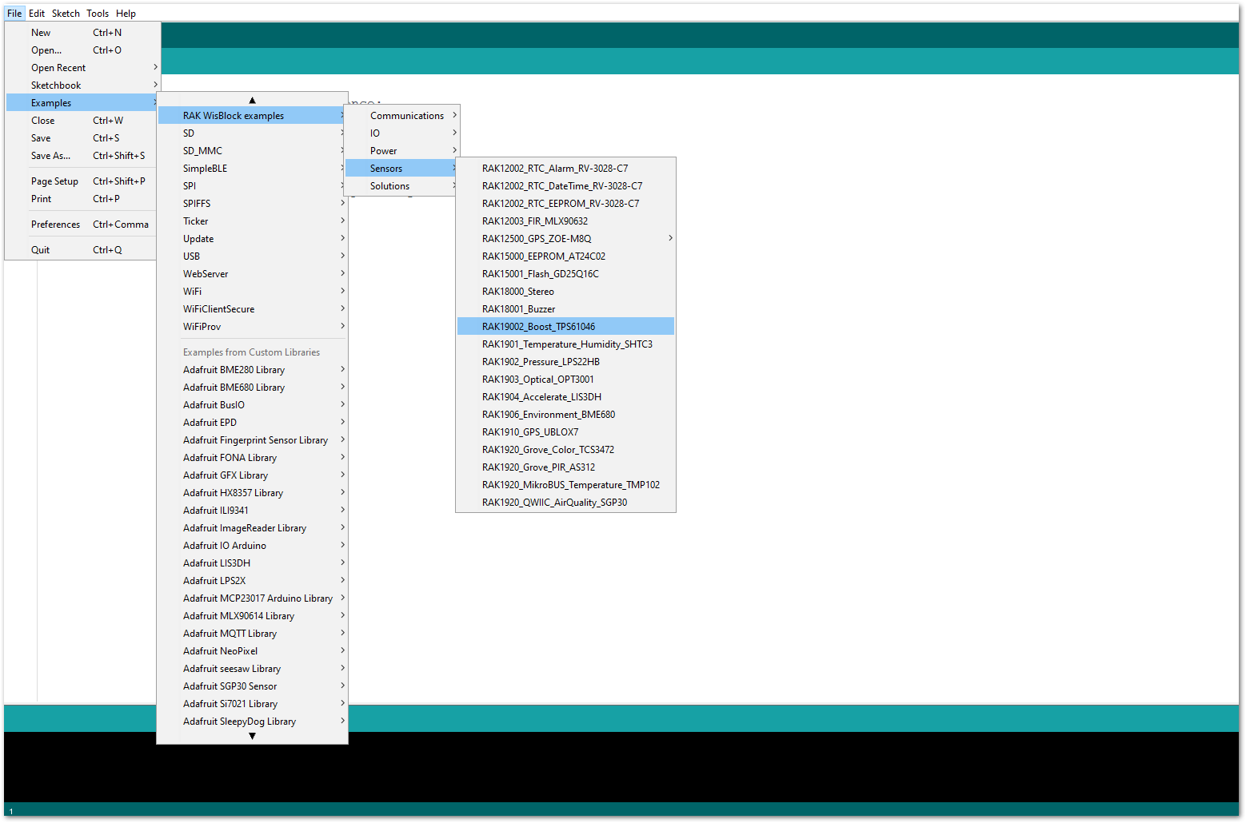The image size is (1246, 823).
Task: Select RAK1910_GPS_UBLOX7 example
Action: 565,432
